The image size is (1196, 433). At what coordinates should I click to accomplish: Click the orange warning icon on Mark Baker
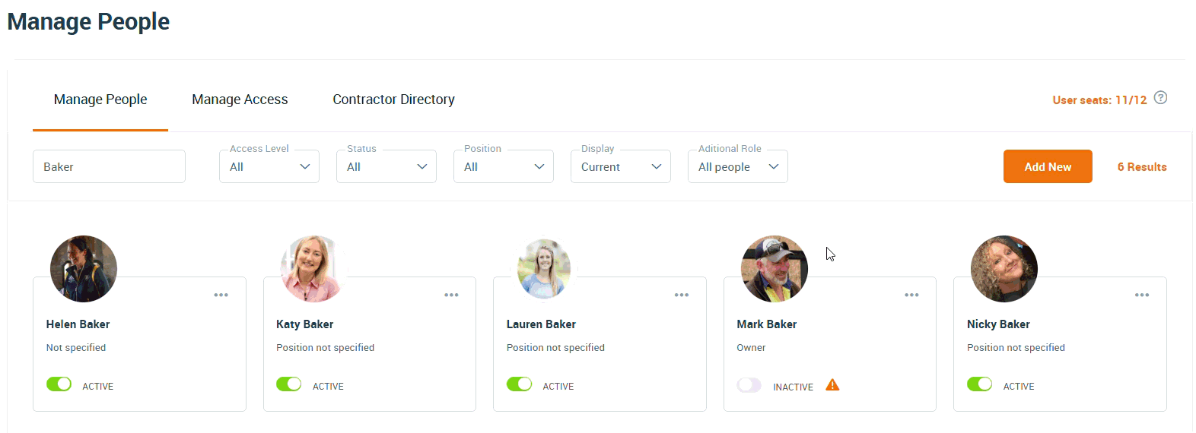pyautogui.click(x=832, y=385)
